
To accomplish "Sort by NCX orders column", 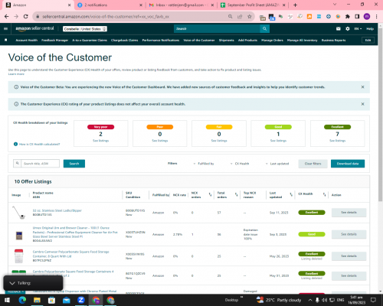I will tap(210, 195).
